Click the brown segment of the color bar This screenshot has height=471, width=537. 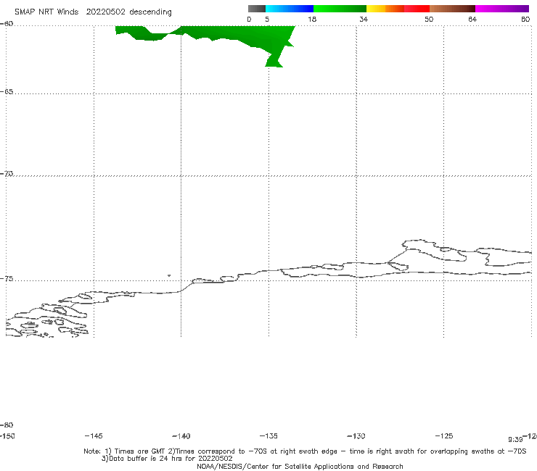[452, 9]
